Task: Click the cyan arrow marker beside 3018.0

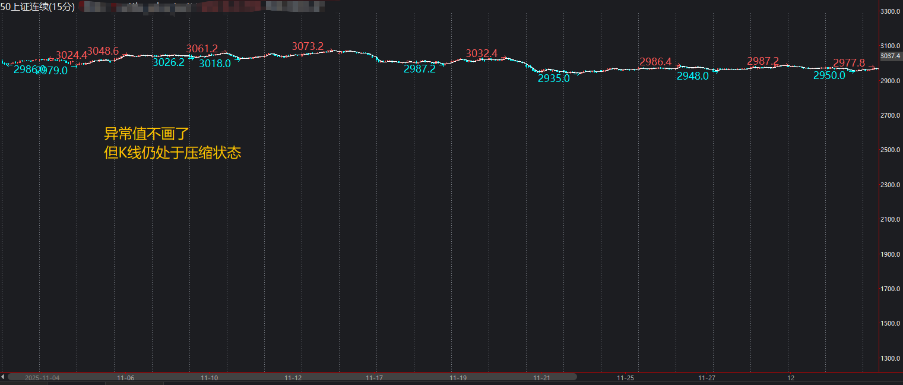Action: [237, 59]
